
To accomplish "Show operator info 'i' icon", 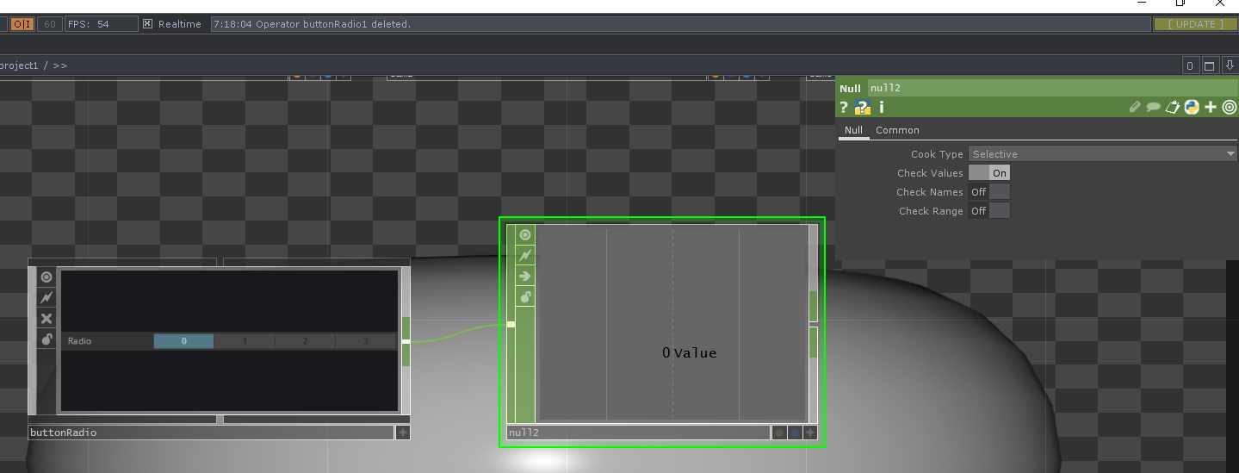I will click(x=881, y=108).
